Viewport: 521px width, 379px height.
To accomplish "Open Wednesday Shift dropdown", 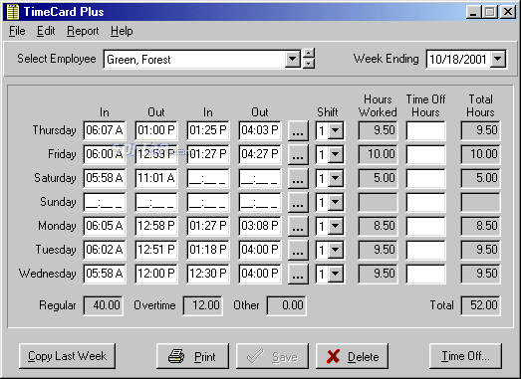I will 336,275.
